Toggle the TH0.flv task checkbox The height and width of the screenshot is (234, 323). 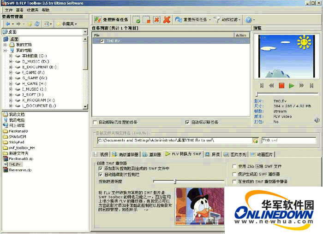click(102, 41)
